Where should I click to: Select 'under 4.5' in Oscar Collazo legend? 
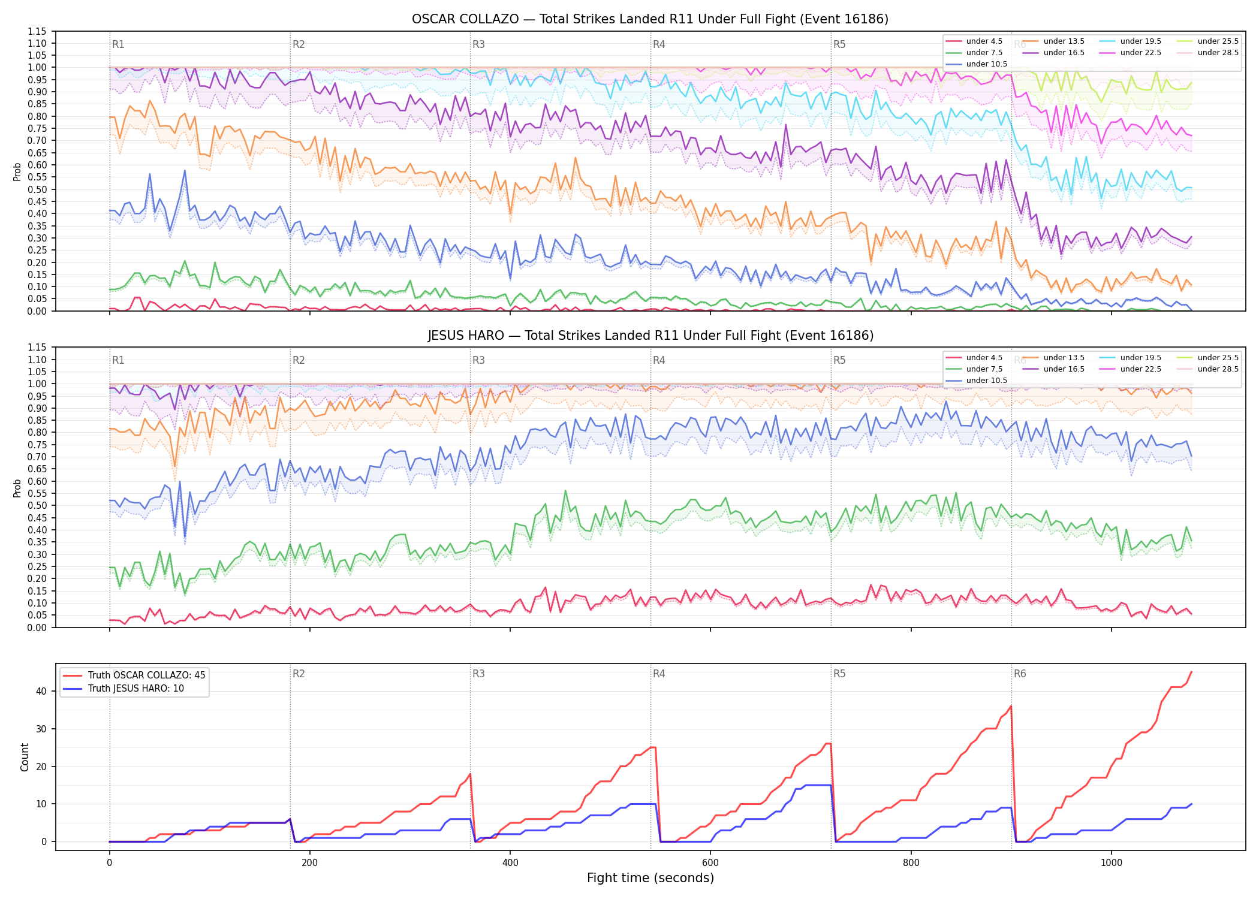coord(974,41)
